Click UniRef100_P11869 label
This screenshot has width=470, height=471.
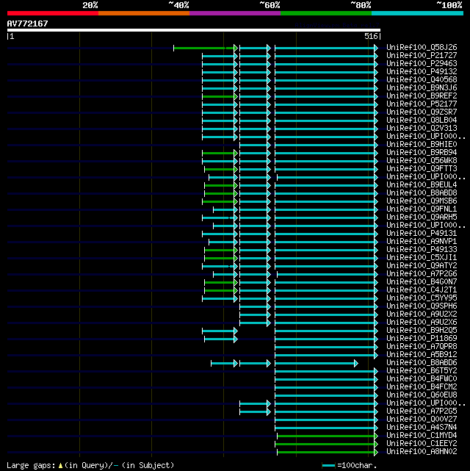(422, 339)
